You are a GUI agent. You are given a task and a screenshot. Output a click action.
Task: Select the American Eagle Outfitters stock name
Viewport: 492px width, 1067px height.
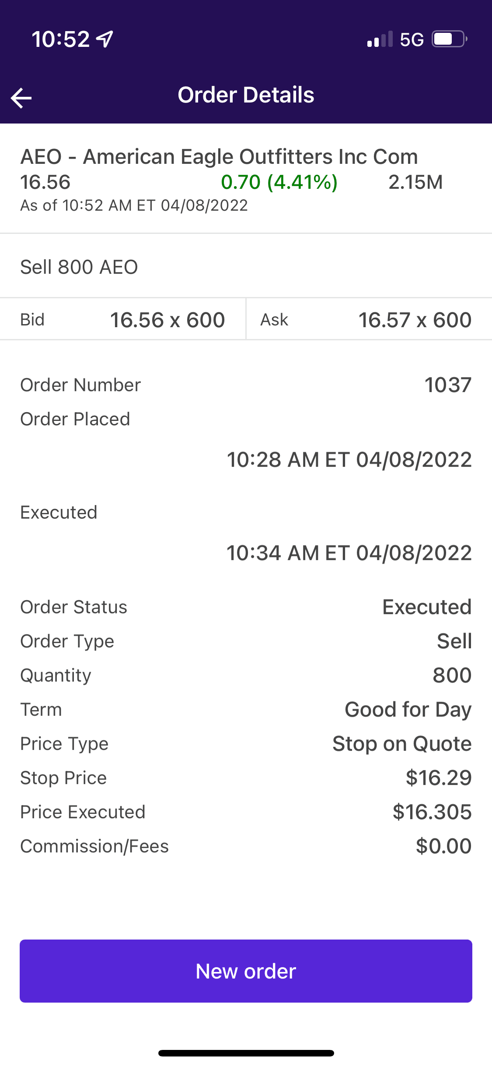pos(219,157)
